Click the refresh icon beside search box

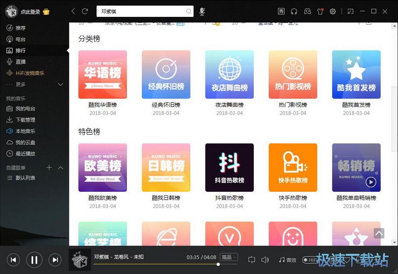click(x=85, y=11)
